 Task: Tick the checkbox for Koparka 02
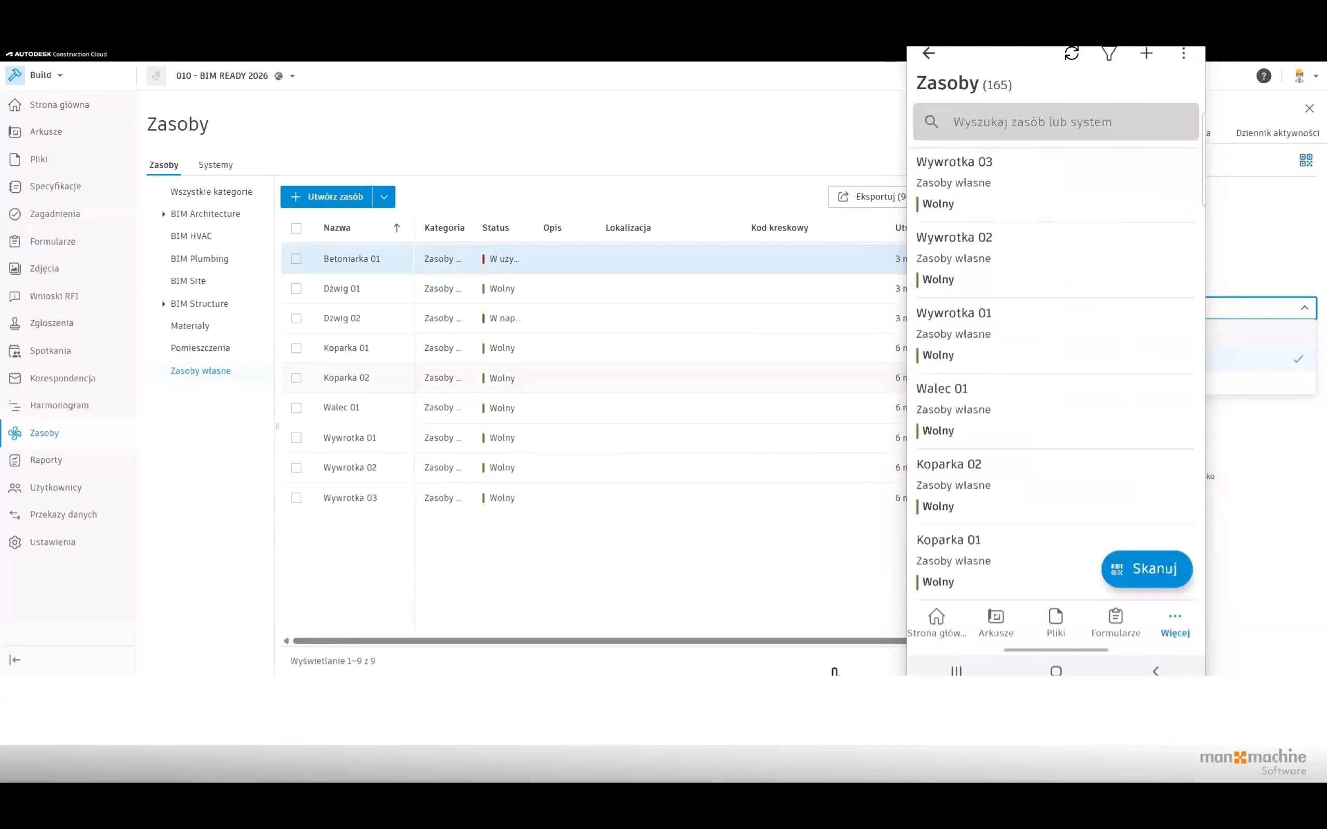point(296,378)
